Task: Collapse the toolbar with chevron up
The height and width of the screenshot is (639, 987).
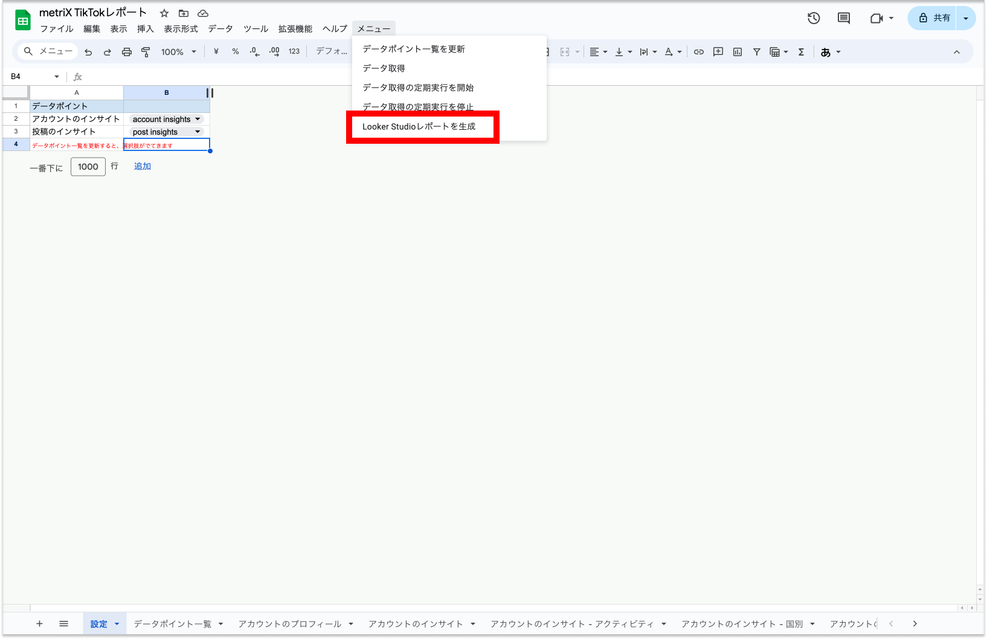Action: [x=957, y=52]
